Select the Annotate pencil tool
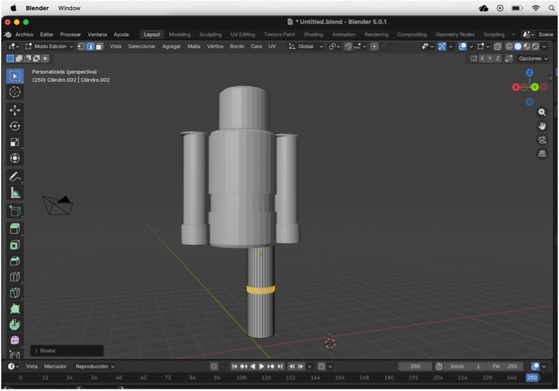The height and width of the screenshot is (391, 559). (15, 178)
